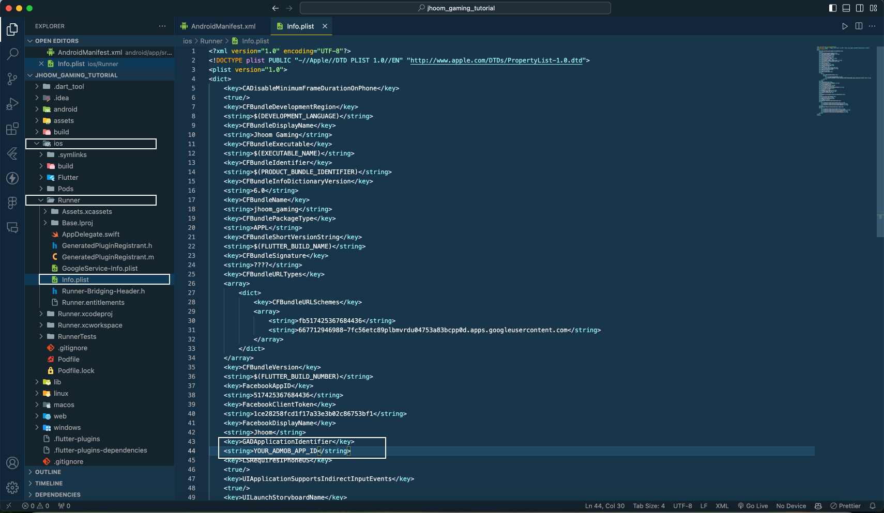Image resolution: width=884 pixels, height=513 pixels.
Task: Change the XML language mode
Action: pos(722,506)
